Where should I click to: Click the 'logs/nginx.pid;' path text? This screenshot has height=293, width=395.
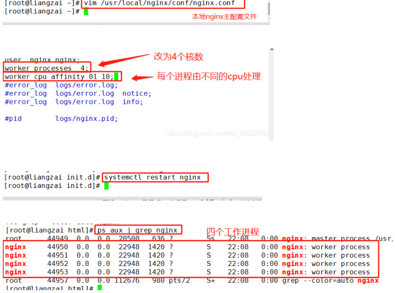click(86, 119)
